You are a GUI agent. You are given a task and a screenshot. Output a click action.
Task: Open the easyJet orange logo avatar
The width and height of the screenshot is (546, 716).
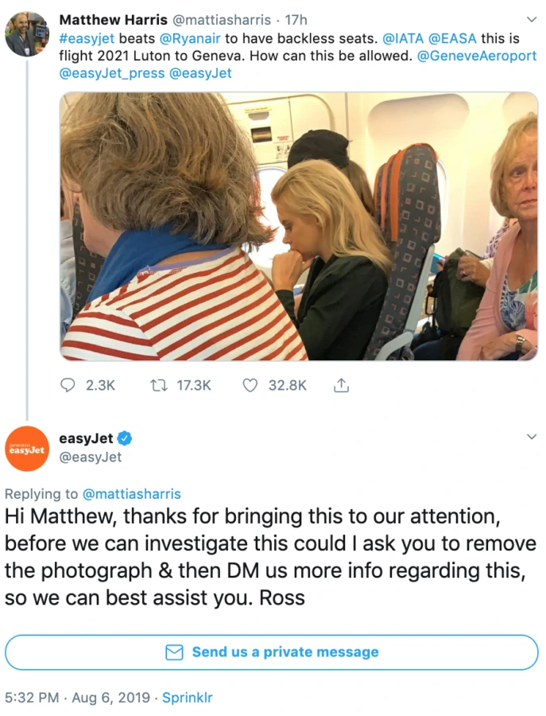tap(26, 449)
